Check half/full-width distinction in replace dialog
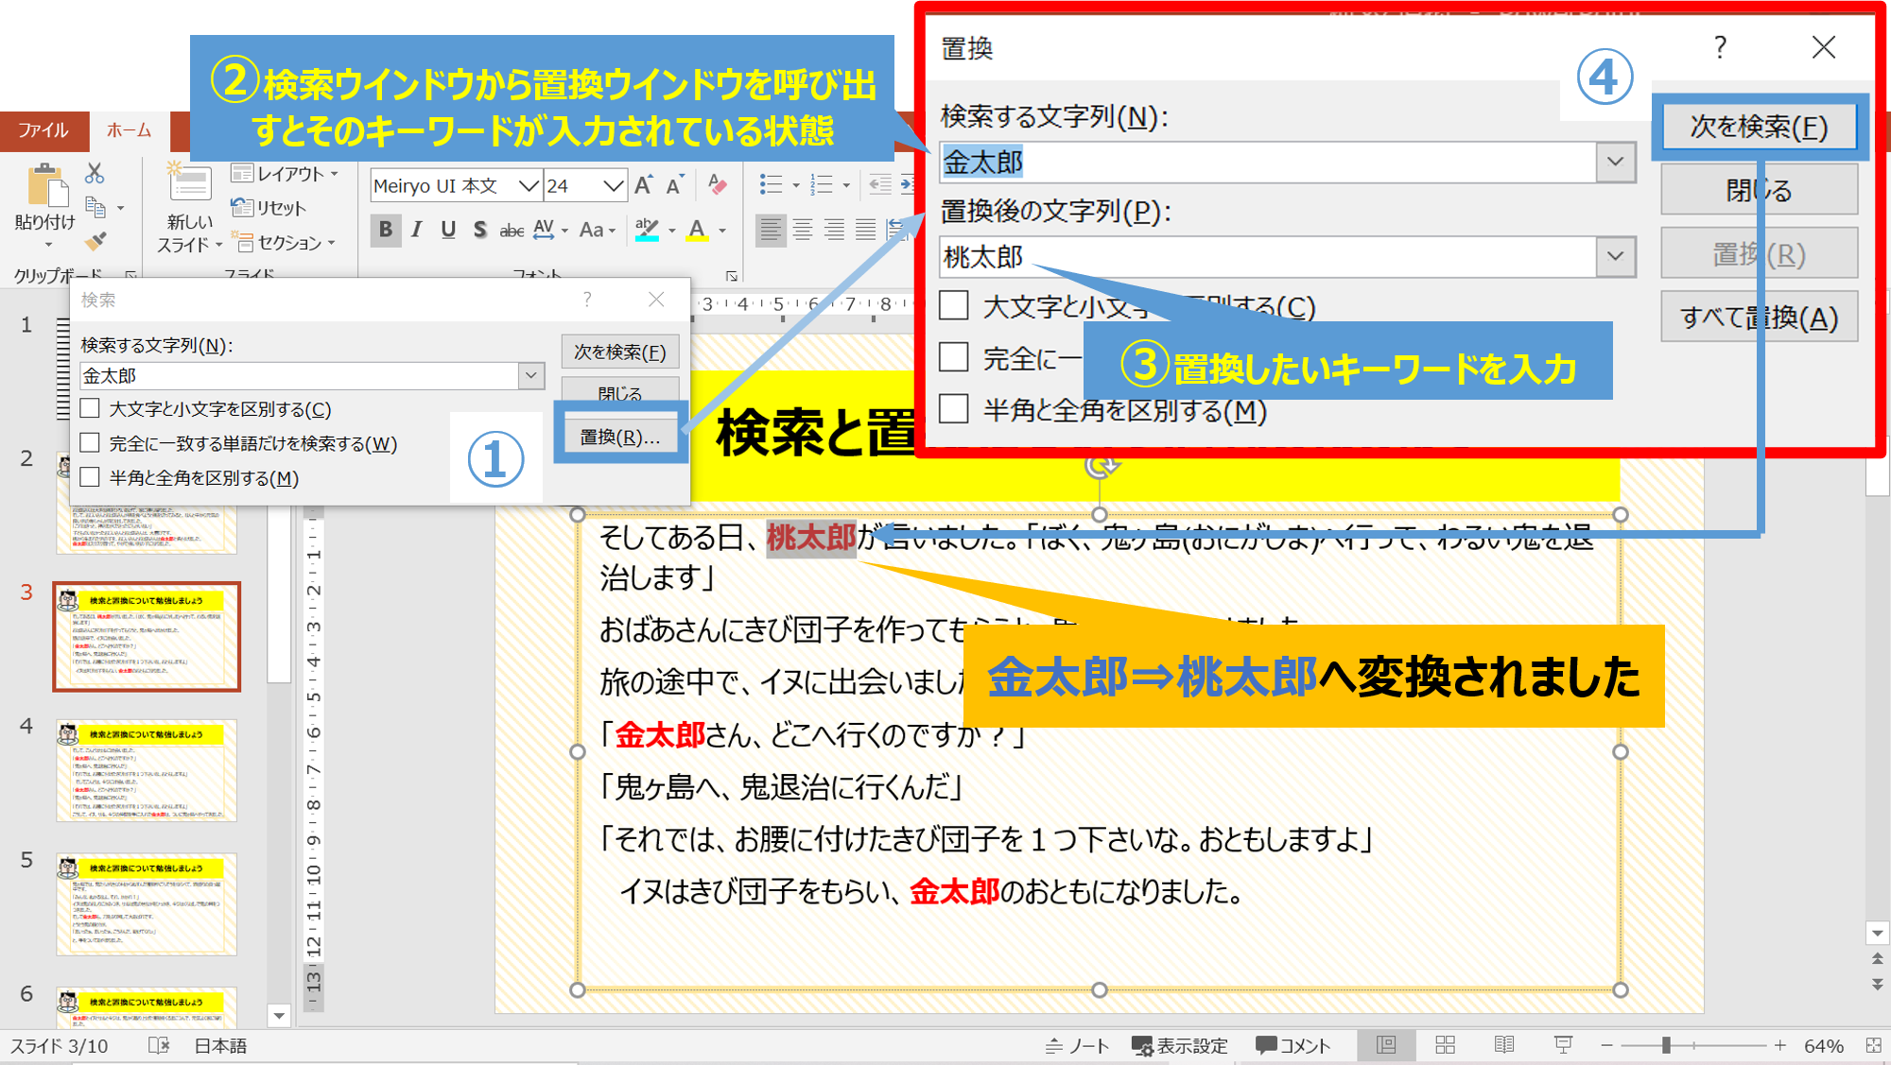The image size is (1891, 1065). (954, 409)
